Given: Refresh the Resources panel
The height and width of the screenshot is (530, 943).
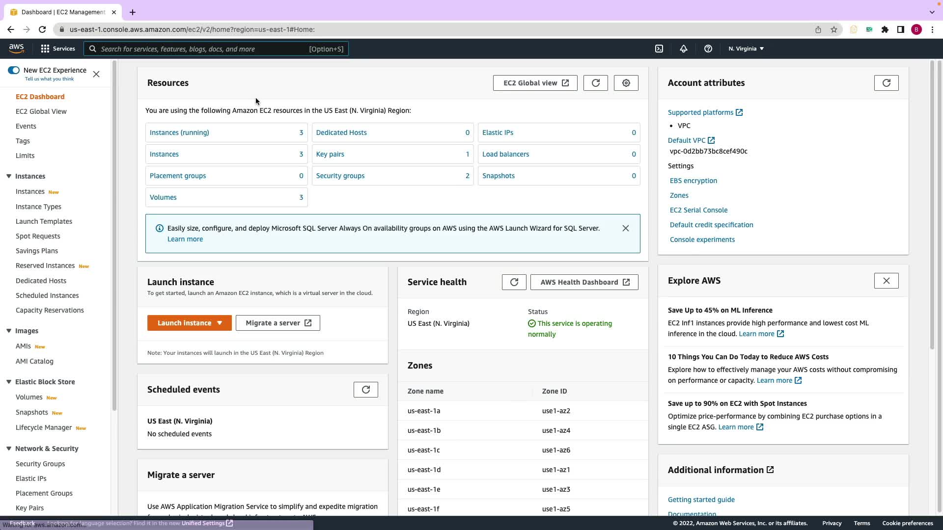Looking at the screenshot, I should (595, 83).
